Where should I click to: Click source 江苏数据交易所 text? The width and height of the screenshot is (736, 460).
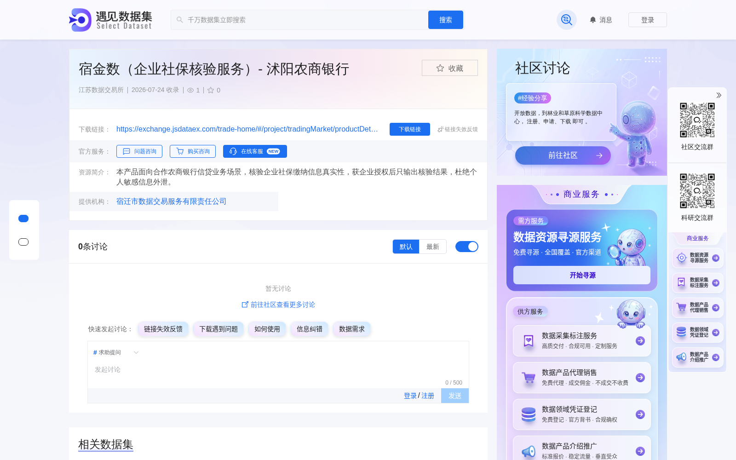[101, 90]
